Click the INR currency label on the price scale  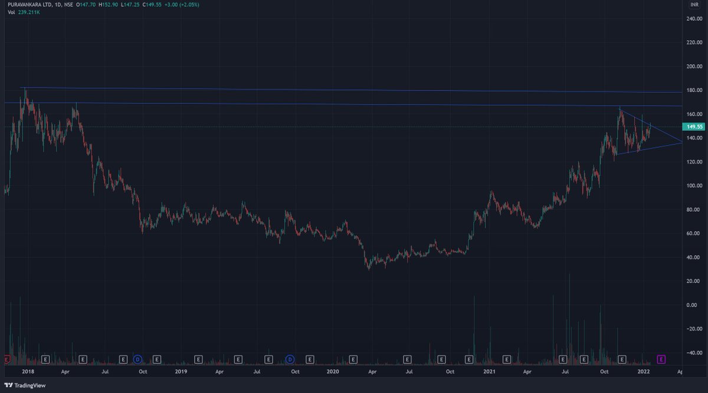click(694, 4)
